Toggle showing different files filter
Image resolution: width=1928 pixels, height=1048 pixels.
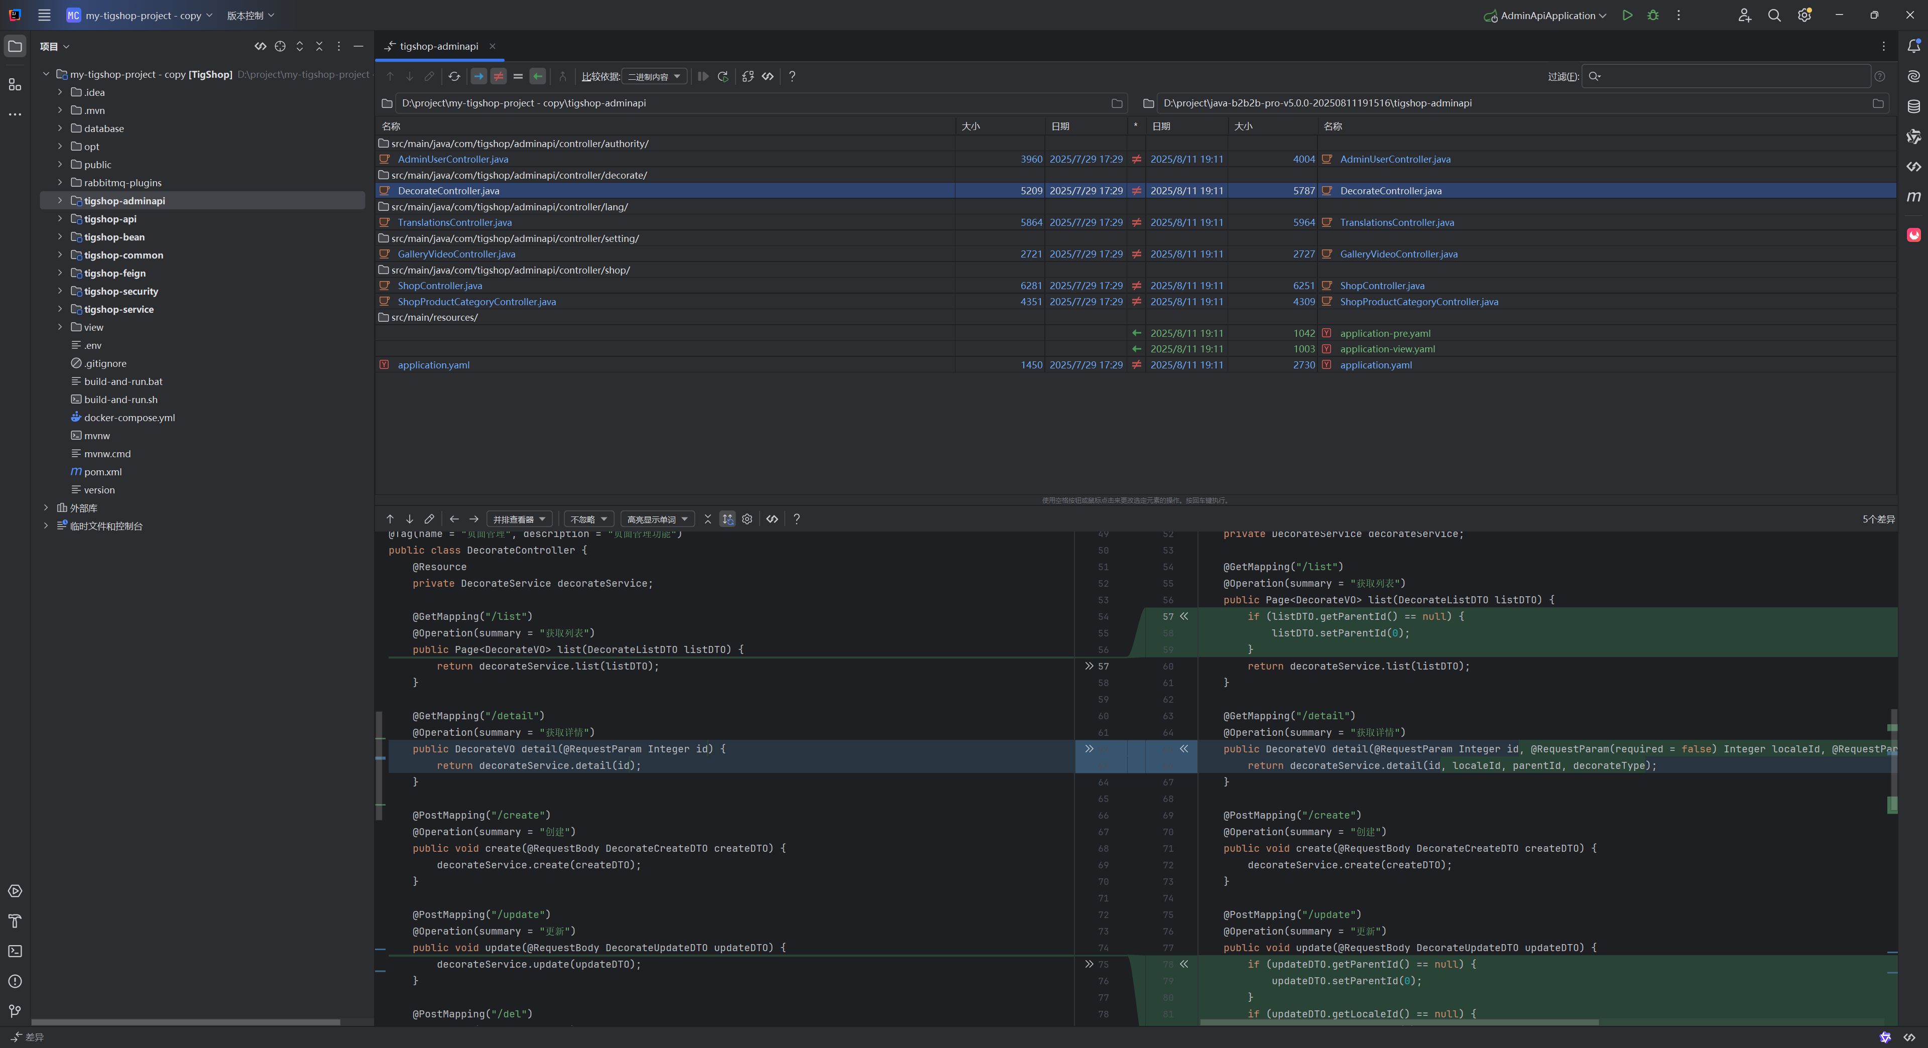point(499,76)
